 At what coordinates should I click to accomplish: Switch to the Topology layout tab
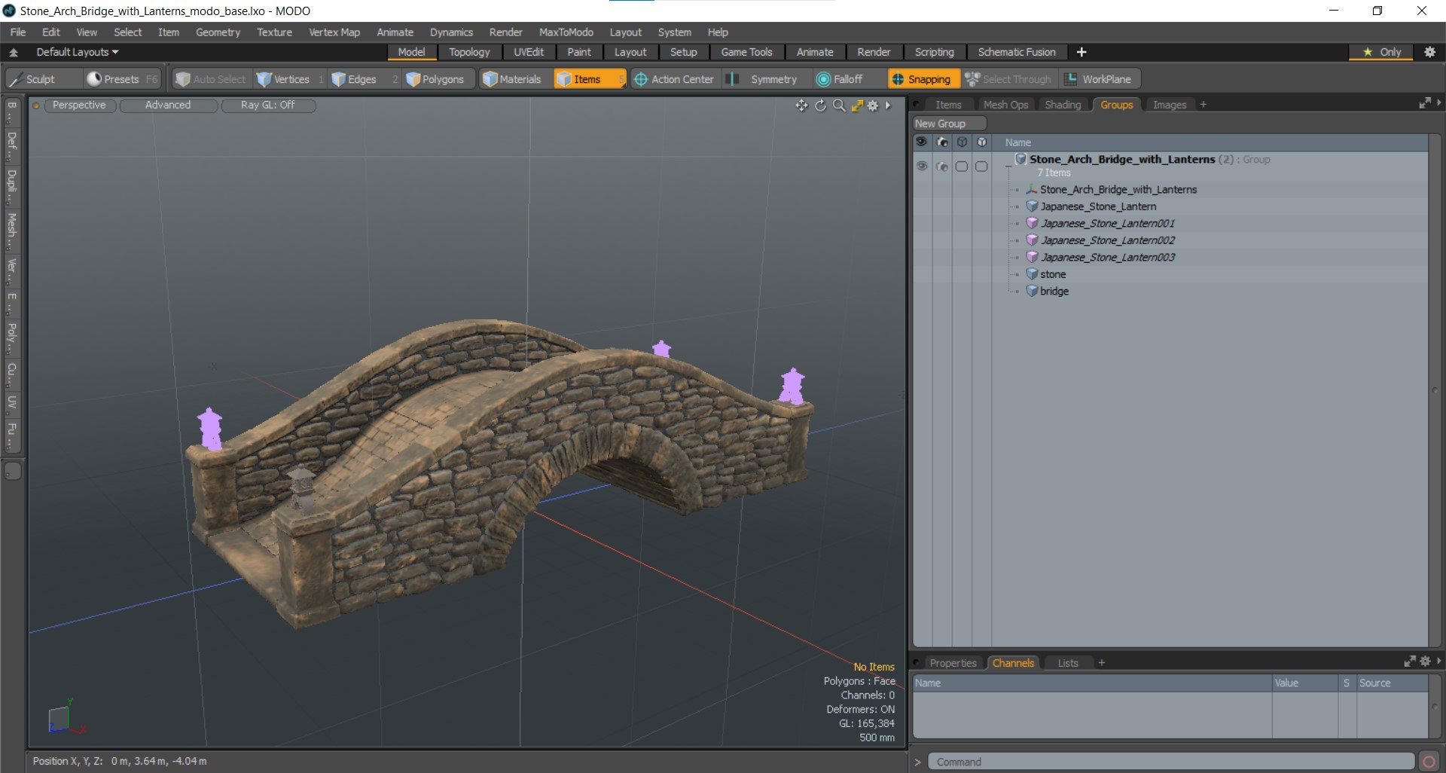(x=469, y=52)
